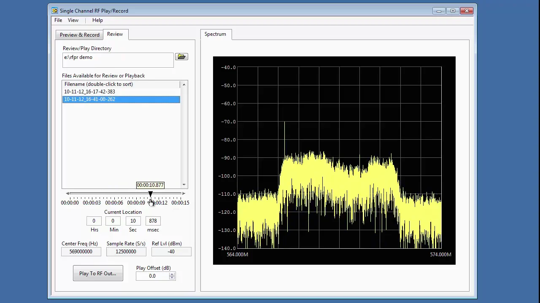This screenshot has height=303, width=540.
Task: Maximize the RF Play/Record window
Action: tap(453, 11)
